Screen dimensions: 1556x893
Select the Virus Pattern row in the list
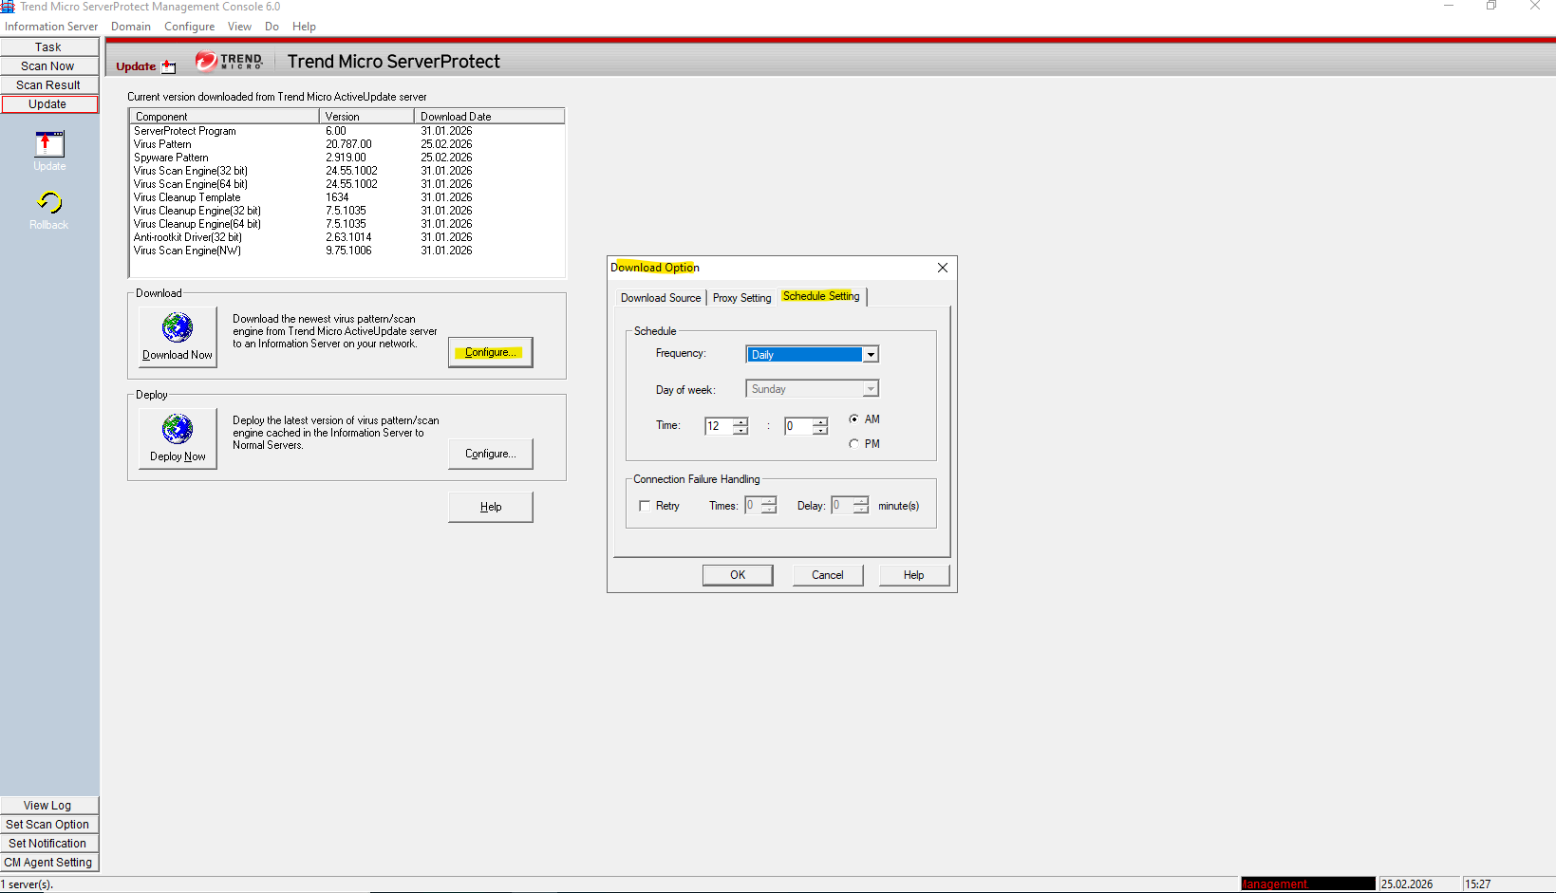click(x=162, y=144)
